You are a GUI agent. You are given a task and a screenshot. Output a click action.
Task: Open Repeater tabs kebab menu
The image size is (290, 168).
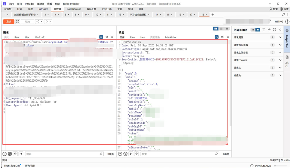(288, 14)
